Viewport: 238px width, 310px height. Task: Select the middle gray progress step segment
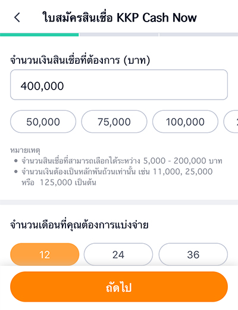(119, 35)
